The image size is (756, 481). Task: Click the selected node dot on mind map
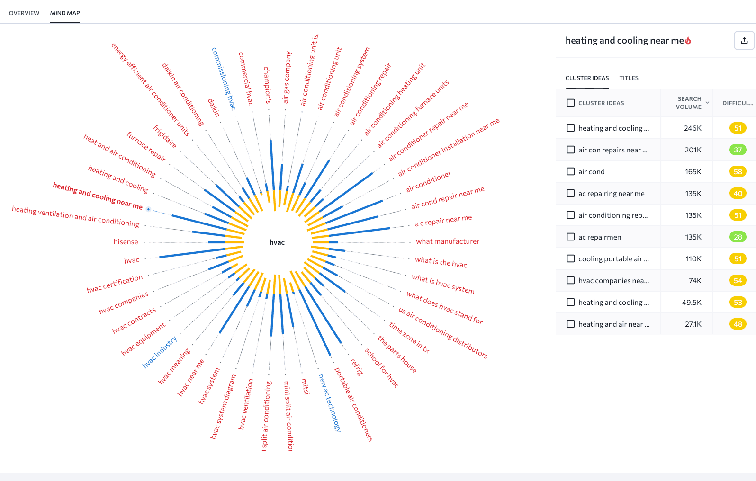pos(148,209)
